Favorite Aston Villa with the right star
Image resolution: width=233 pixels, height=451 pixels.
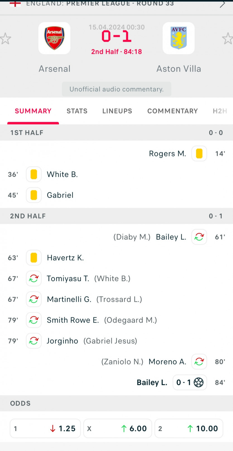[228, 39]
